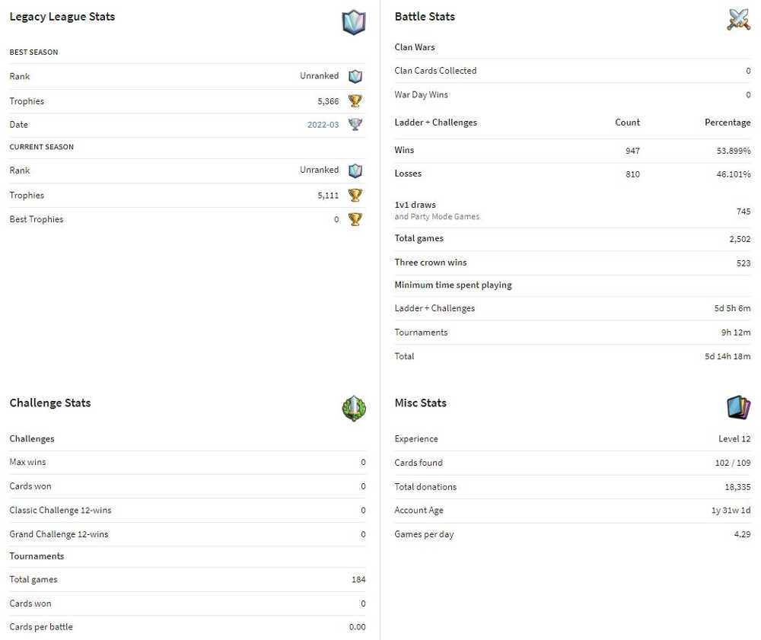Click the Percentage column header
The height and width of the screenshot is (640, 761).
pyautogui.click(x=728, y=123)
